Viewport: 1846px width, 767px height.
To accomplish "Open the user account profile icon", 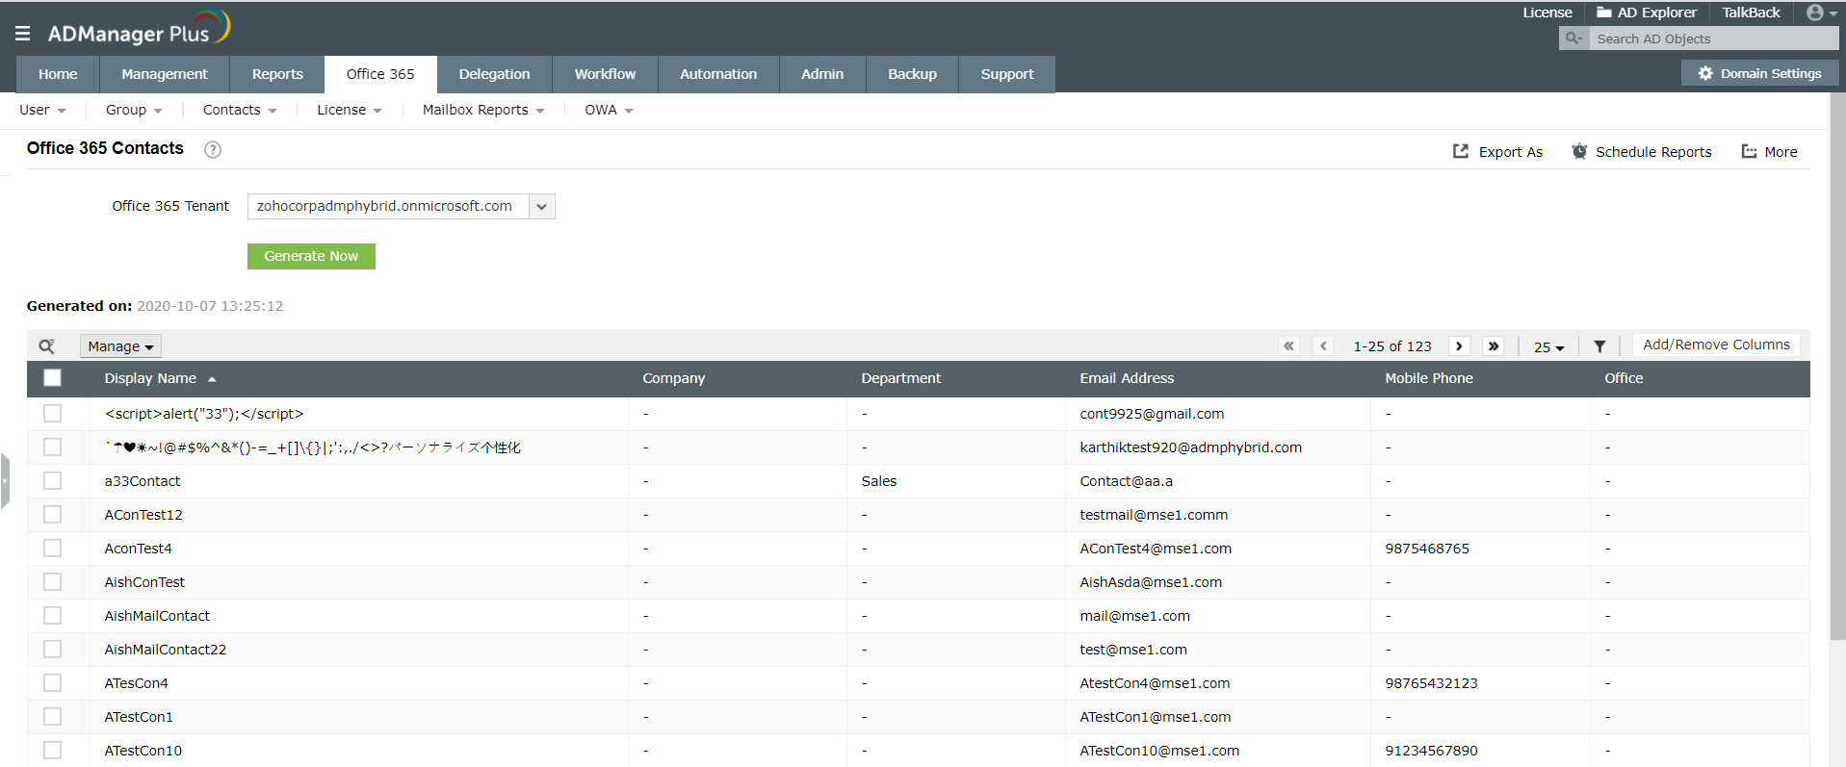I will coord(1820,13).
